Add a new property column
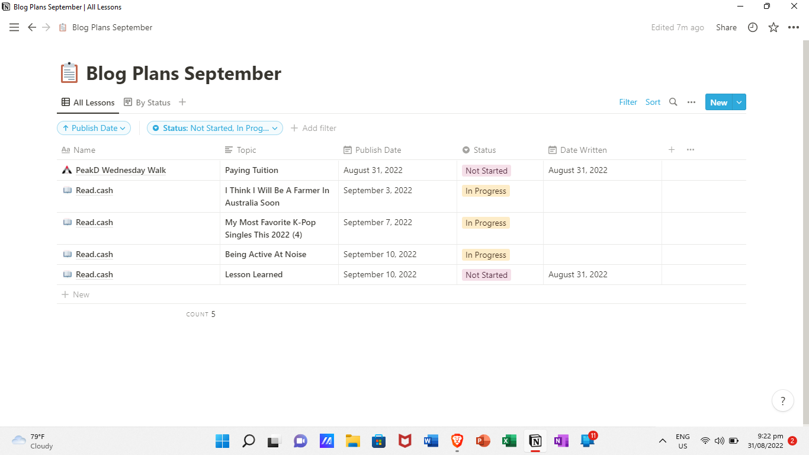 pyautogui.click(x=672, y=150)
